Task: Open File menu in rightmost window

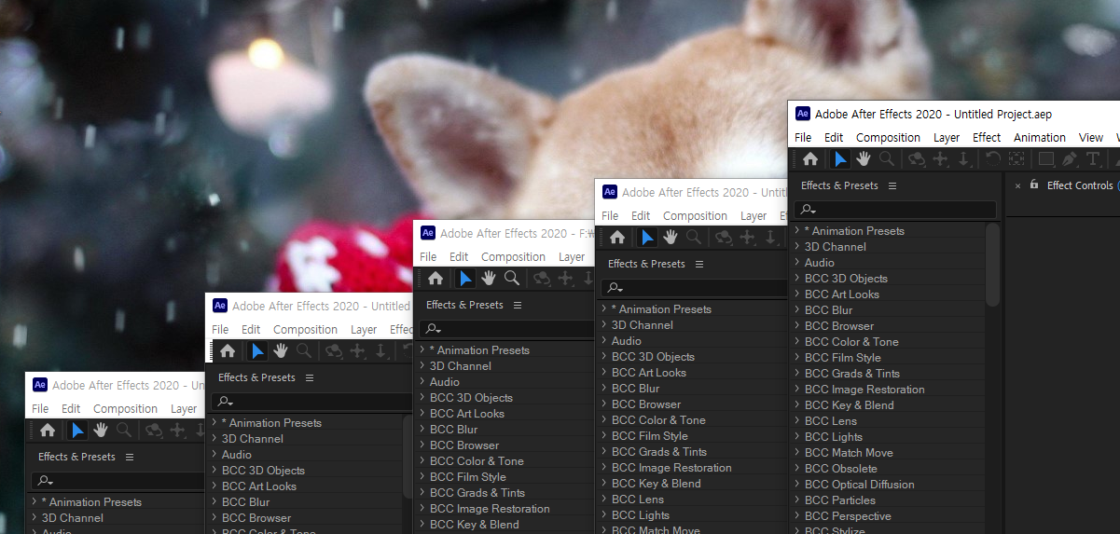Action: [803, 137]
